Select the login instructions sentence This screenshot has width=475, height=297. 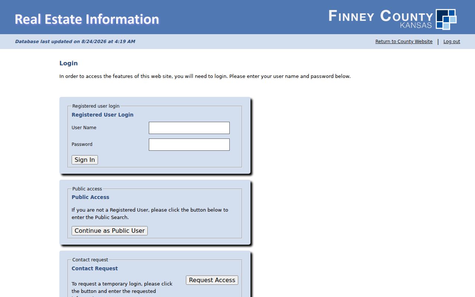coord(205,76)
